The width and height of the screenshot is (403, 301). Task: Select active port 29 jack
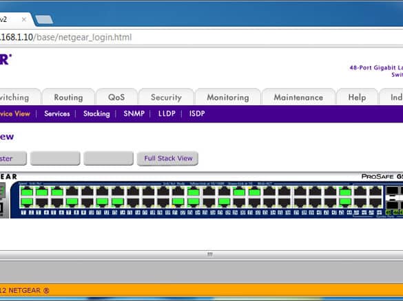tap(239, 192)
